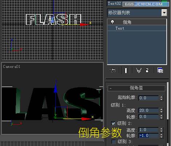The image size is (171, 146).
Task: Toggle the lightbulb on the 倒角 modifier
Action: [112, 22]
